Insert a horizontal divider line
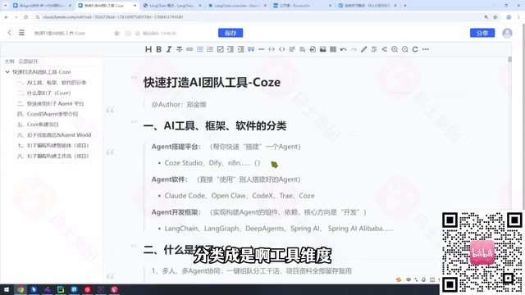Screen dimensions: 525x295 261,49
